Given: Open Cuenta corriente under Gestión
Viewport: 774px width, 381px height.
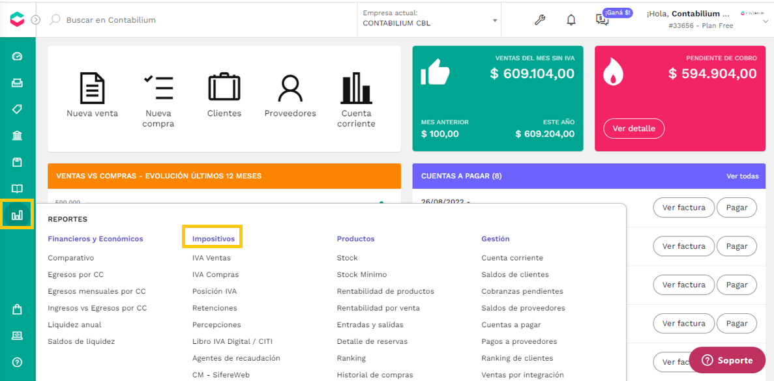Looking at the screenshot, I should [513, 258].
